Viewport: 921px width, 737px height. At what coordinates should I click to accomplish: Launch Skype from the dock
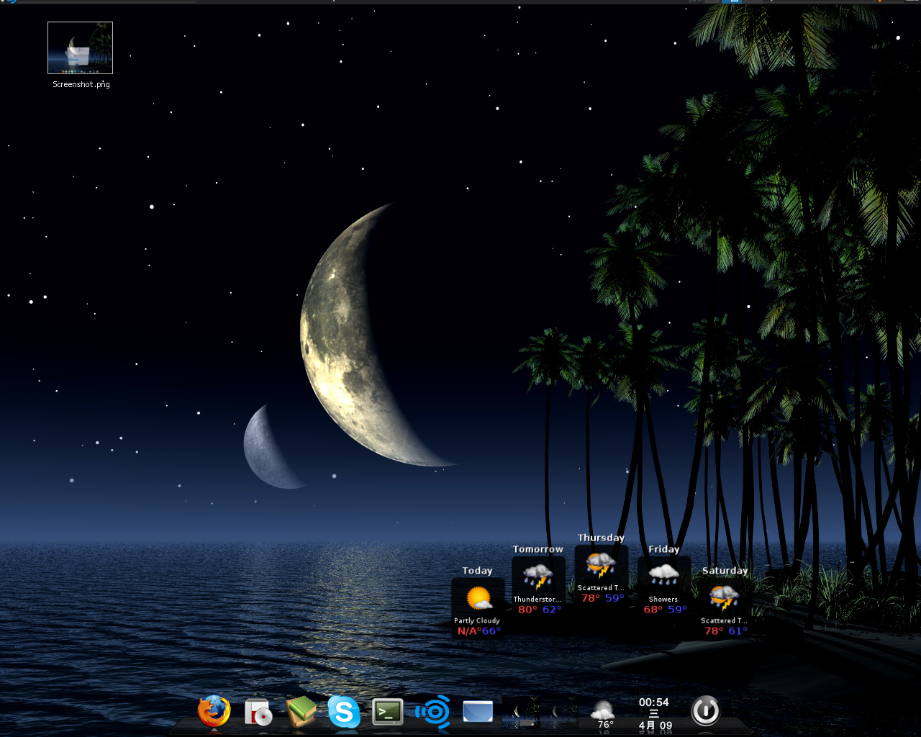(344, 712)
